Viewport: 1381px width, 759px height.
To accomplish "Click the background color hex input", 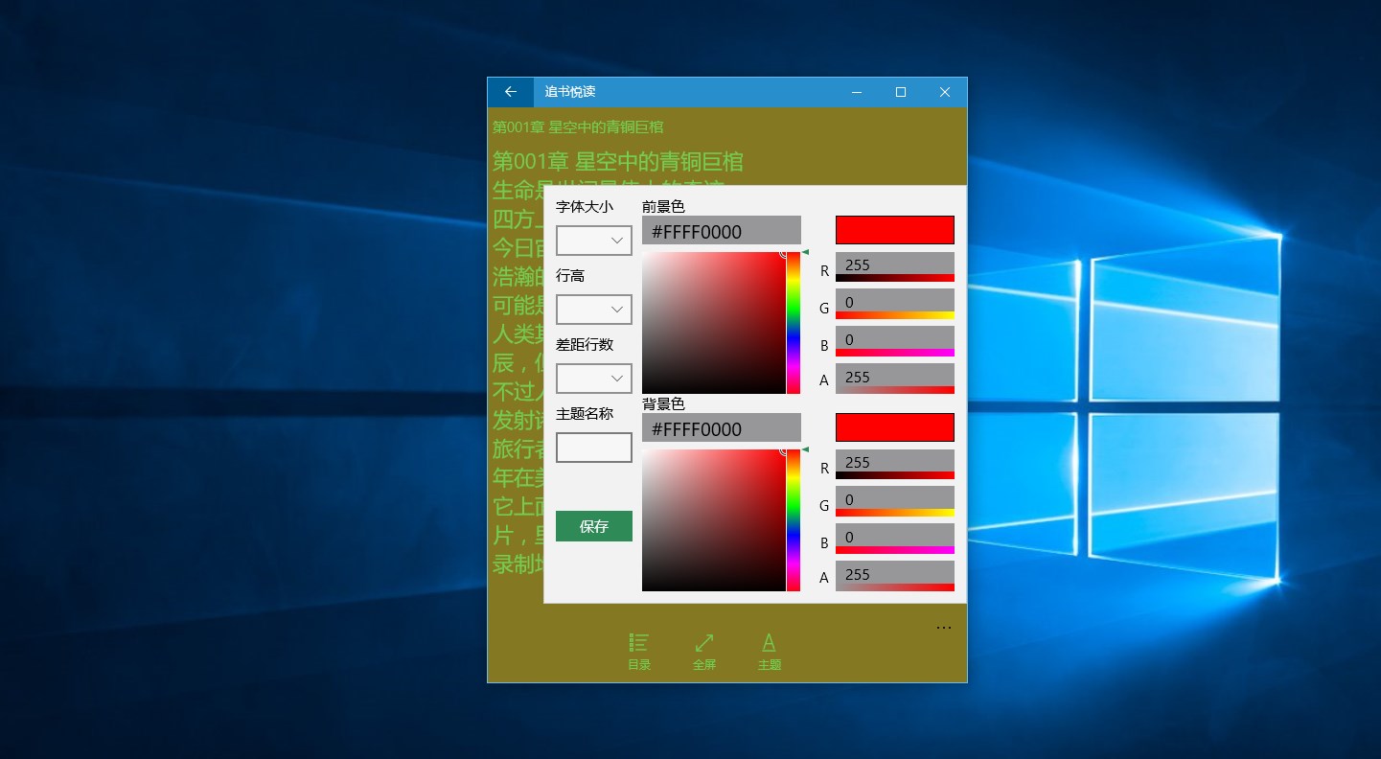I will (x=721, y=427).
